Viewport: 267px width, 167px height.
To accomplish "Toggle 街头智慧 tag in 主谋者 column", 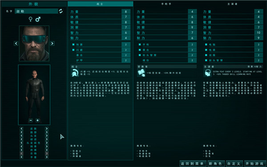I will pos(206,60).
